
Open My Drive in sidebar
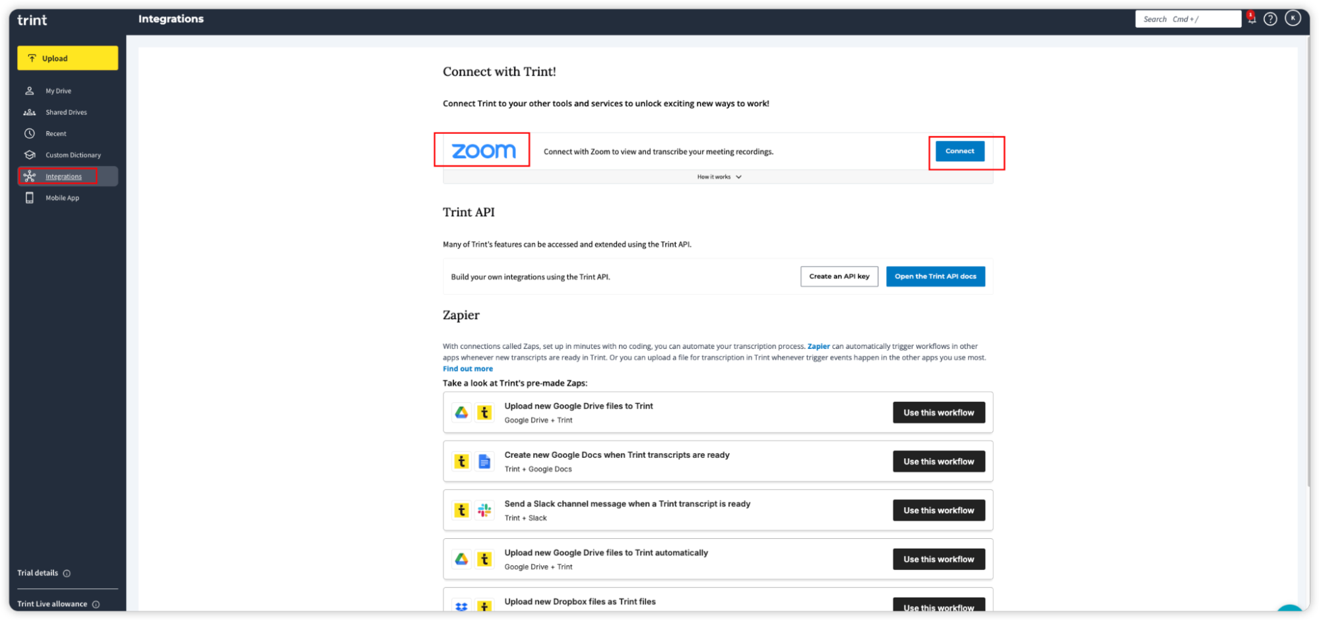(x=58, y=91)
